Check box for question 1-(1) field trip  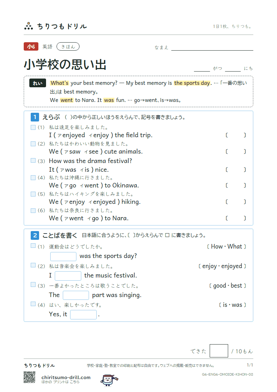tap(33, 127)
